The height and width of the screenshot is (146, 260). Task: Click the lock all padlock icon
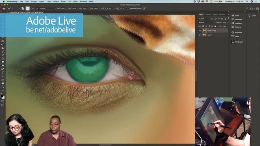coord(215,26)
